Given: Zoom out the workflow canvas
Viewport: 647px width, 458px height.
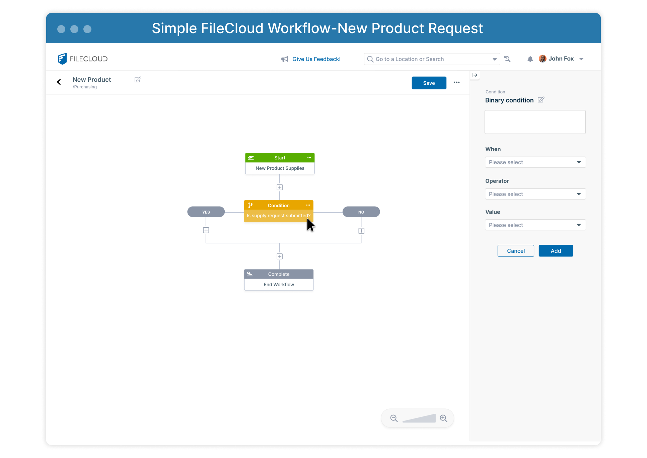Looking at the screenshot, I should [x=394, y=418].
